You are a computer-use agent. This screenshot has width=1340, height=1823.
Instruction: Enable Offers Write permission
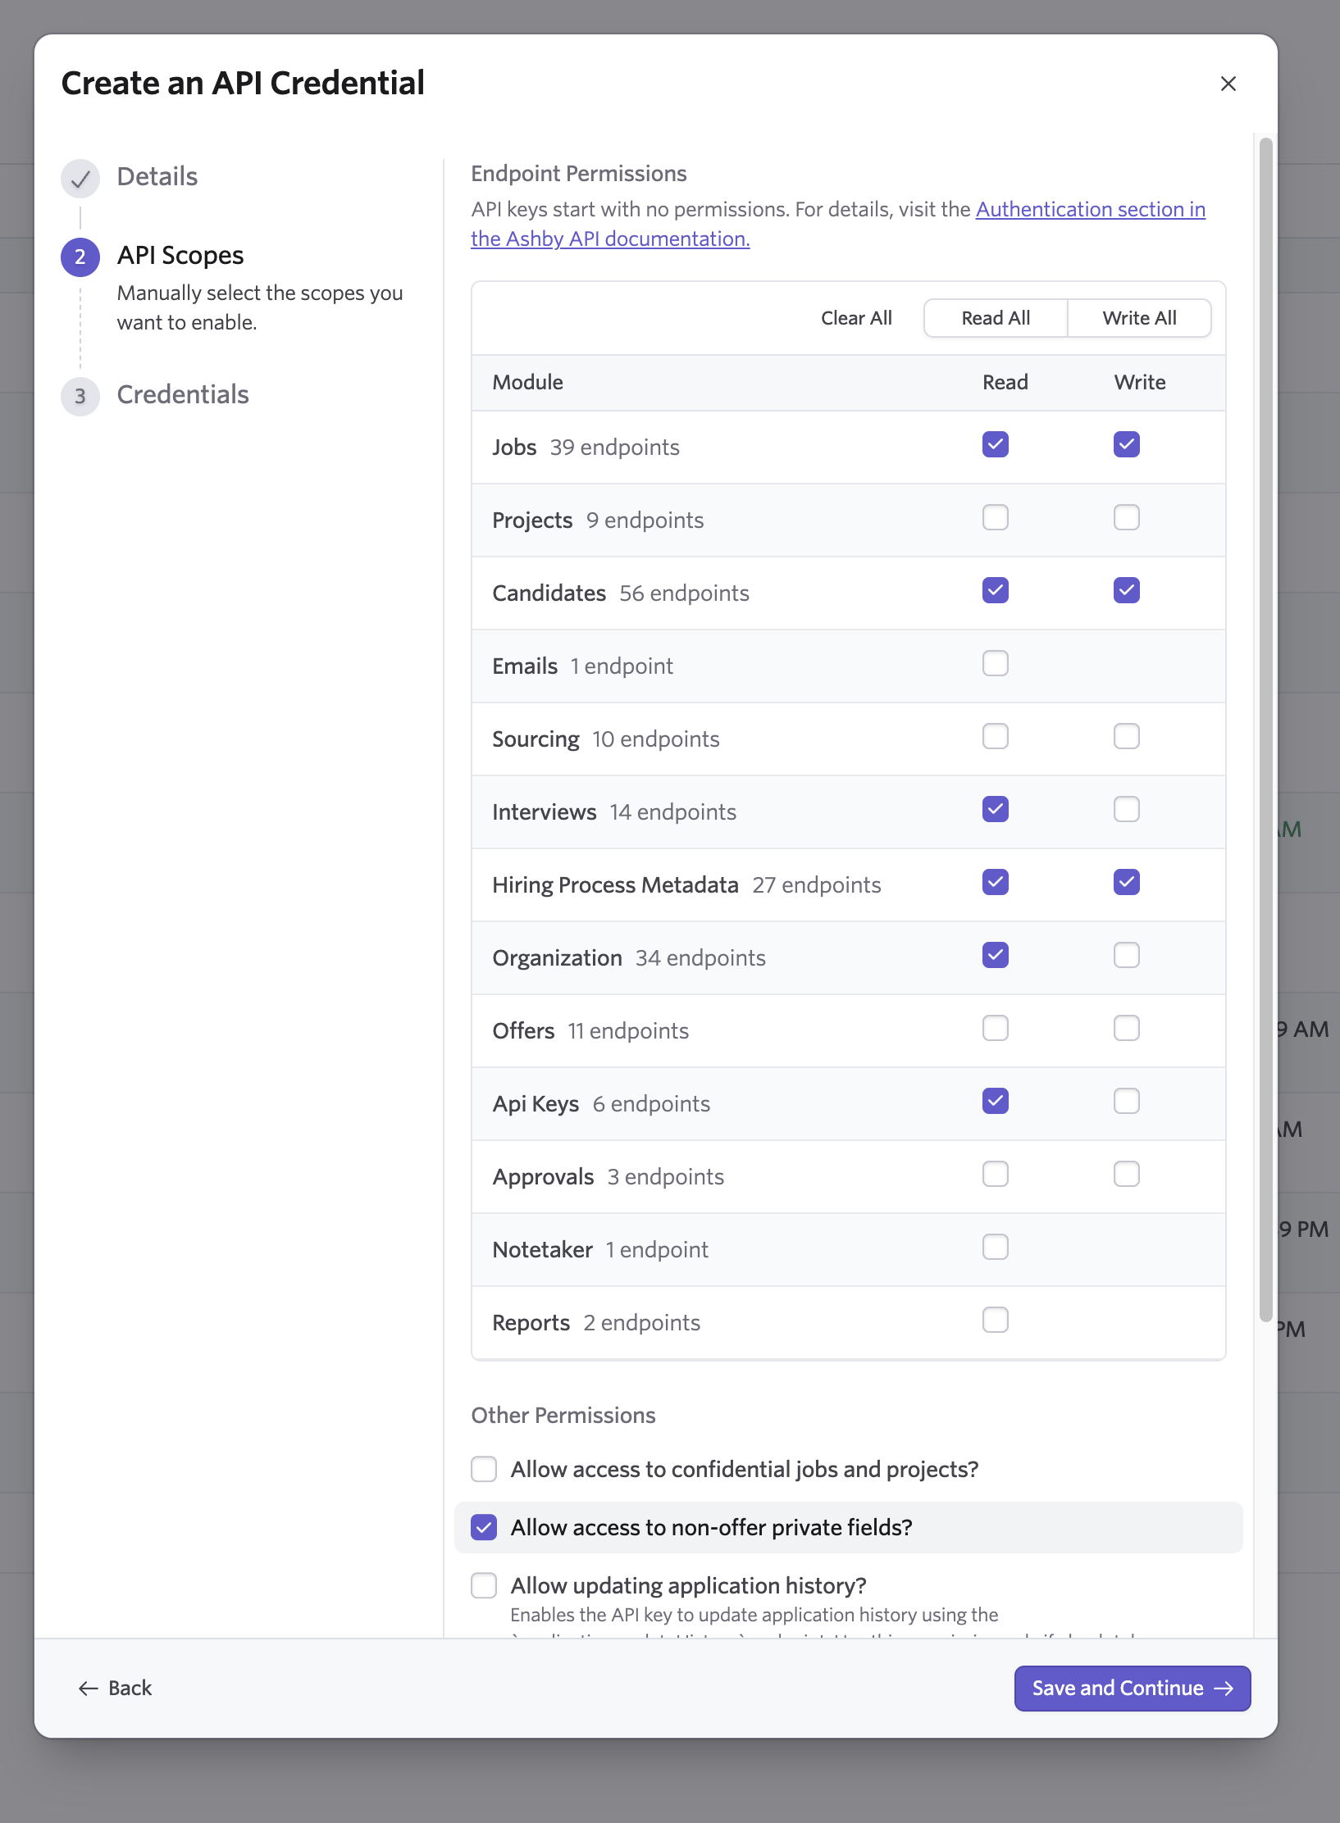pyautogui.click(x=1126, y=1028)
